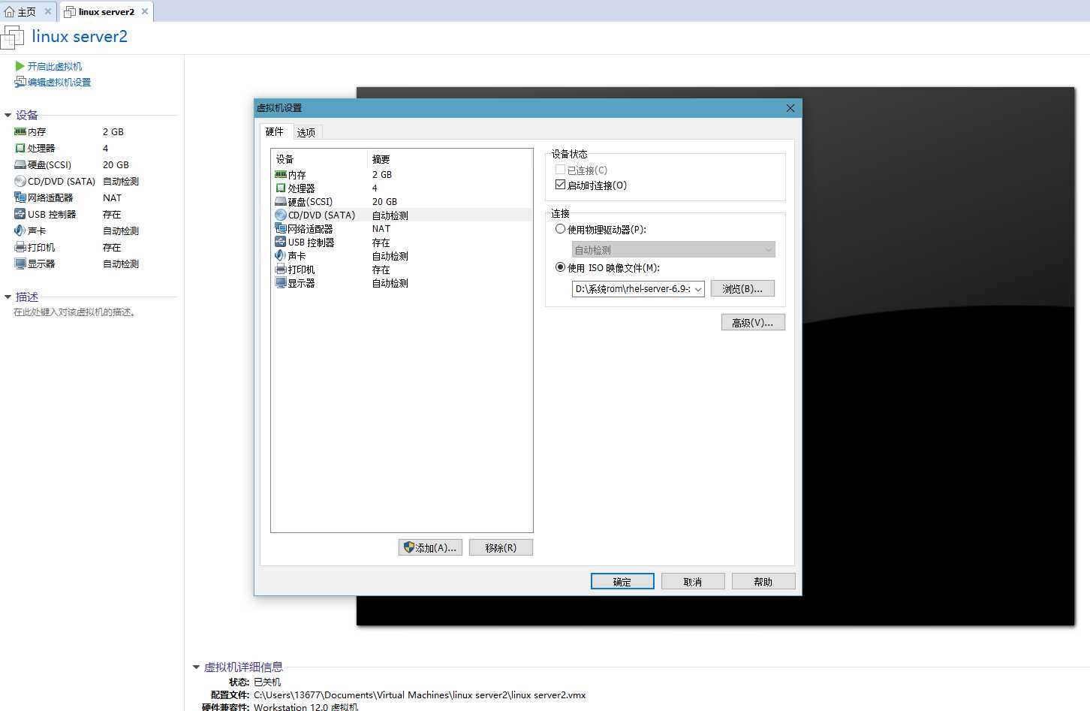Click the 显示器 icon in the sidebar
The height and width of the screenshot is (711, 1090).
click(20, 264)
